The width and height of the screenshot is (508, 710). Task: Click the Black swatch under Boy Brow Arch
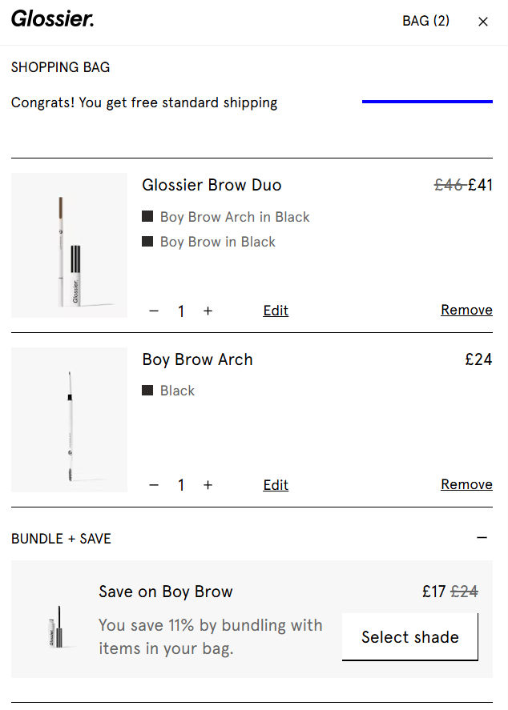click(148, 390)
